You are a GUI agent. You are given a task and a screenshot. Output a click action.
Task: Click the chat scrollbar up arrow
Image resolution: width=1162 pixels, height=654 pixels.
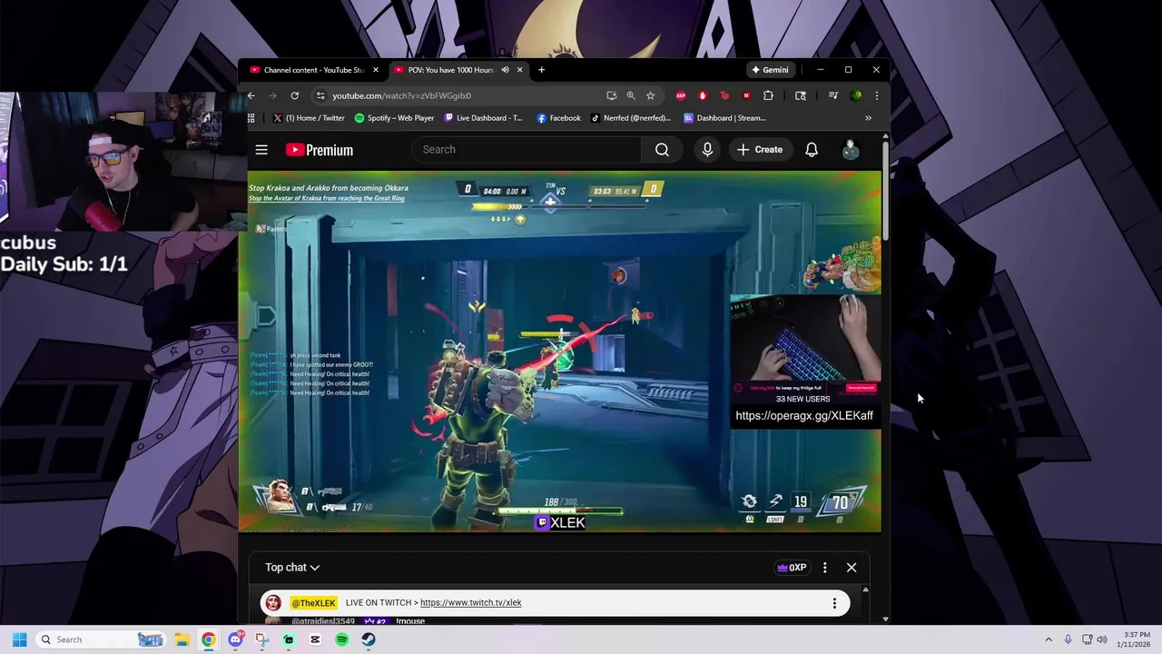865,590
